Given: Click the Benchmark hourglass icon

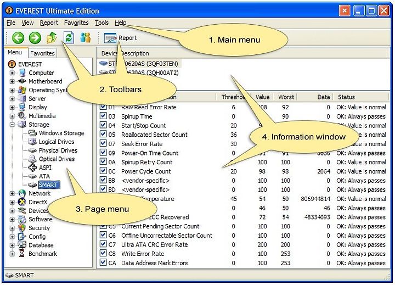Looking at the screenshot, I should coord(22,254).
